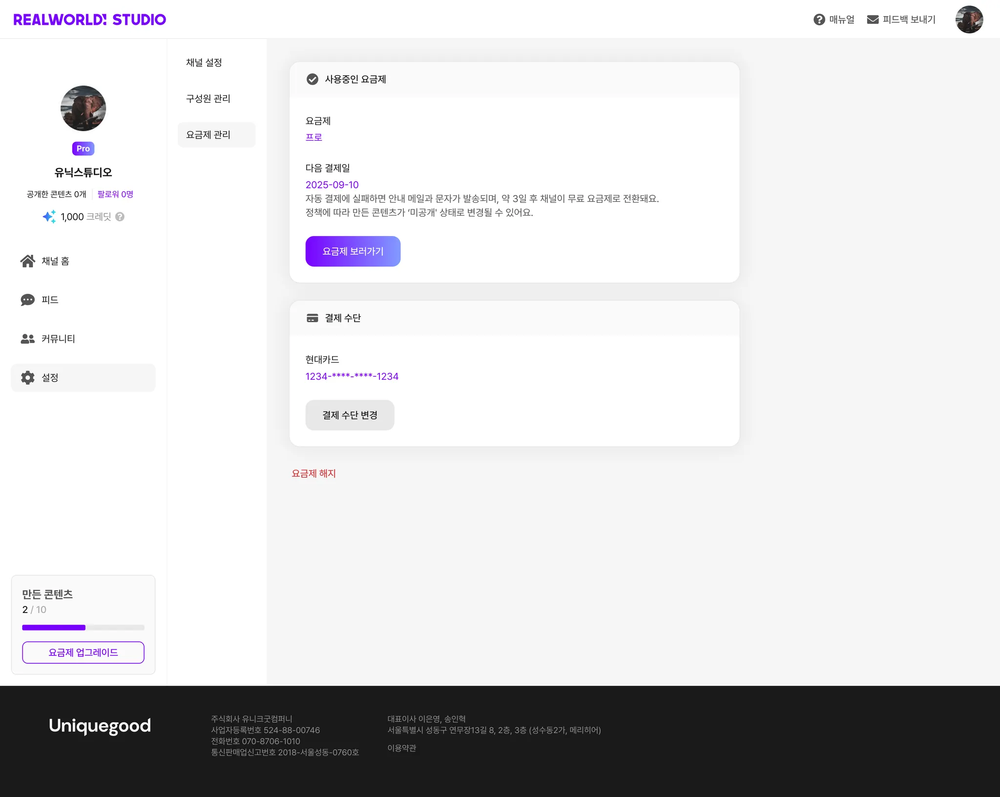Image resolution: width=1000 pixels, height=797 pixels.
Task: Open the 구성원 관리 menu item
Action: coord(208,99)
